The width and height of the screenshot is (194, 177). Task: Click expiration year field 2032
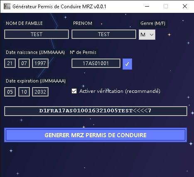point(40,92)
